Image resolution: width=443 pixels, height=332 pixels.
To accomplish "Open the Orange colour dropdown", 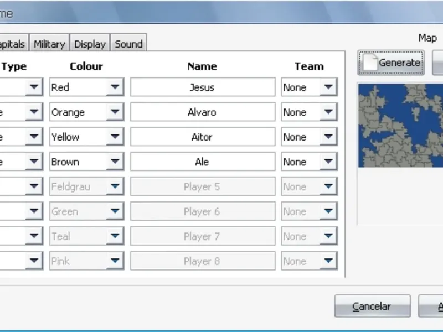I will 87,112.
